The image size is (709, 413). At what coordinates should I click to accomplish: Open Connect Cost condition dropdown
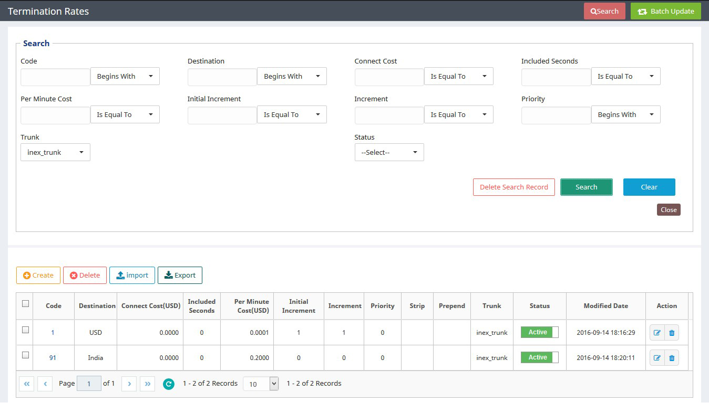click(459, 76)
